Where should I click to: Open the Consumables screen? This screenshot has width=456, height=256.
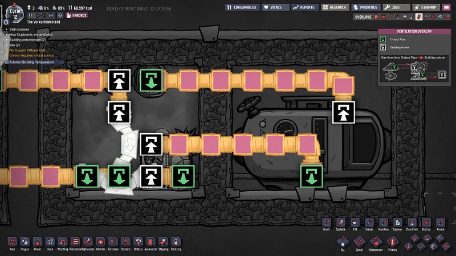click(x=242, y=7)
